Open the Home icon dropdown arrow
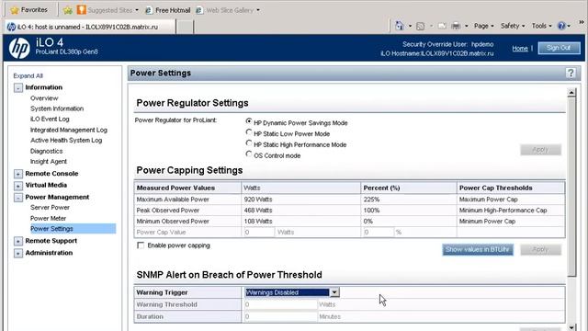588x331 pixels. [410, 27]
